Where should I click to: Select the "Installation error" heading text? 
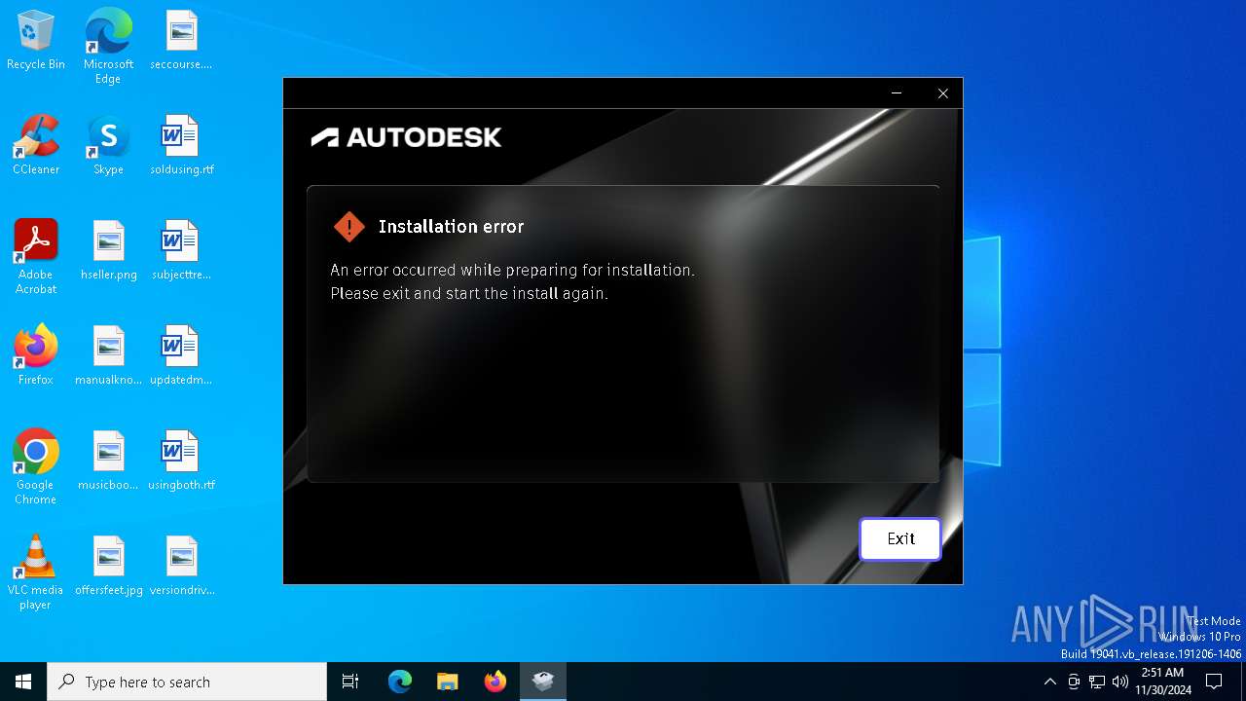point(451,227)
